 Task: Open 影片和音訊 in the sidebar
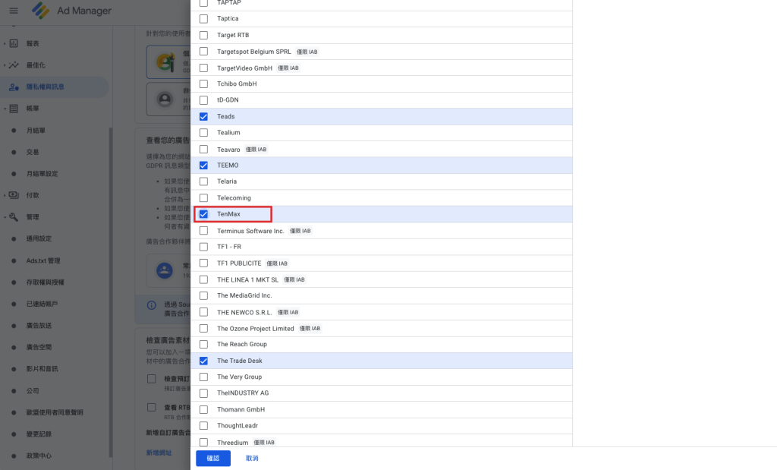tap(42, 369)
